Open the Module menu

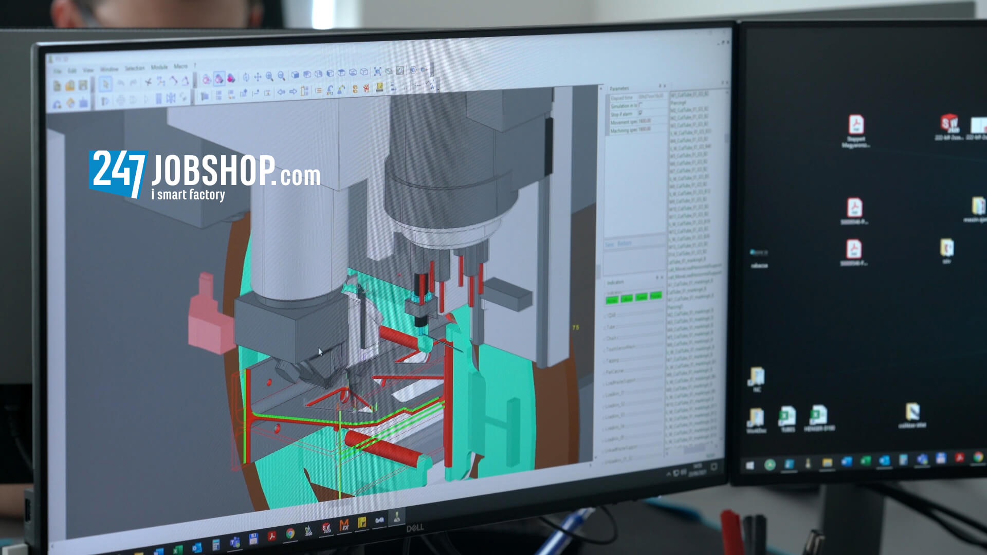point(159,67)
